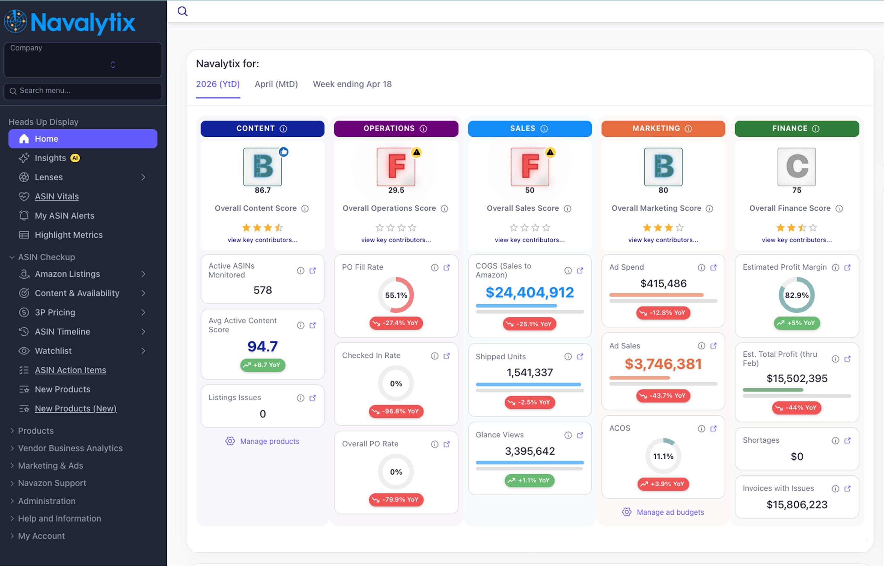This screenshot has width=884, height=566.
Task: Open Estimated Profit Margin external link icon
Action: [x=847, y=268]
